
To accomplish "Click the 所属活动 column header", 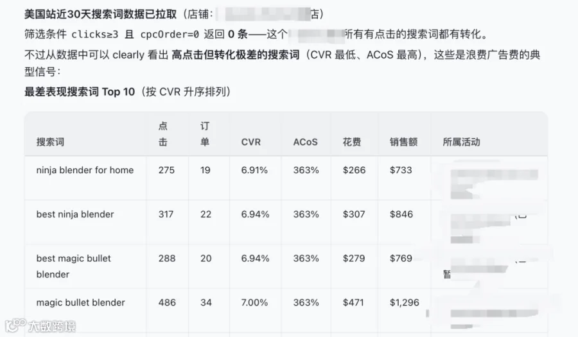I will coord(461,142).
